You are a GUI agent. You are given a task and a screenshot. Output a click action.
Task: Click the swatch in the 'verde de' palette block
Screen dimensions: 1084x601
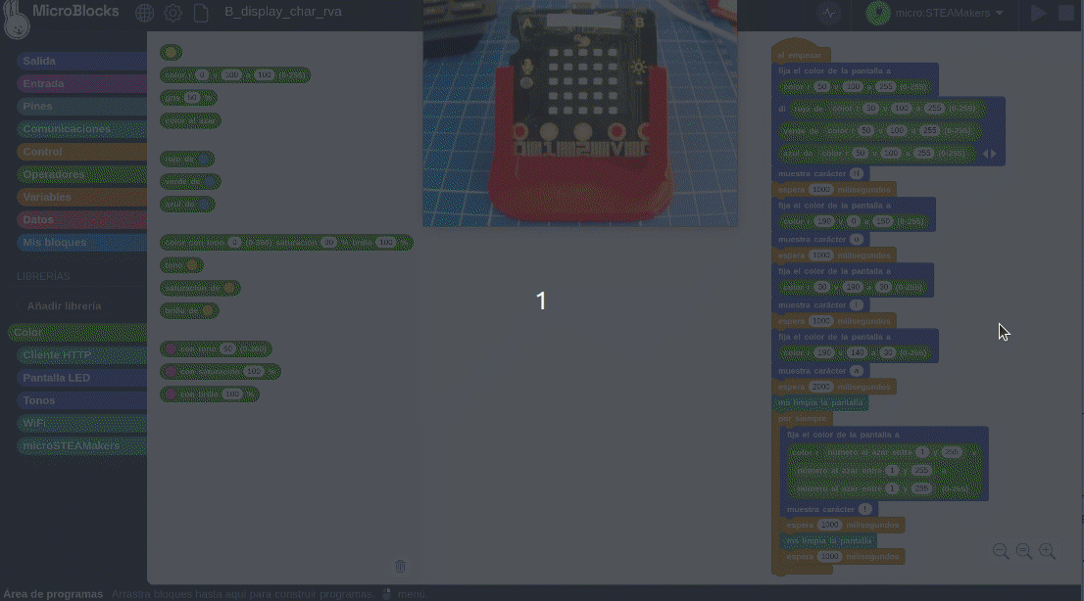209,182
